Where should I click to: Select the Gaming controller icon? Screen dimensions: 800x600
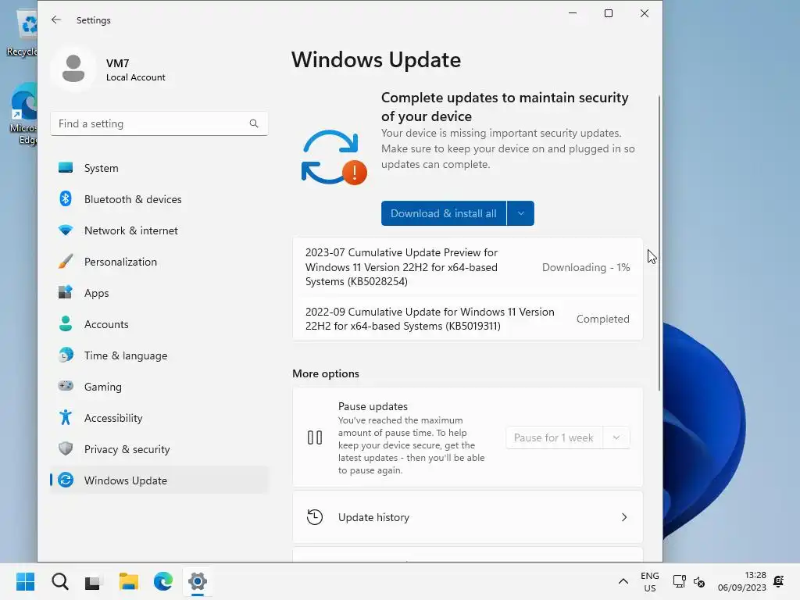(x=66, y=386)
